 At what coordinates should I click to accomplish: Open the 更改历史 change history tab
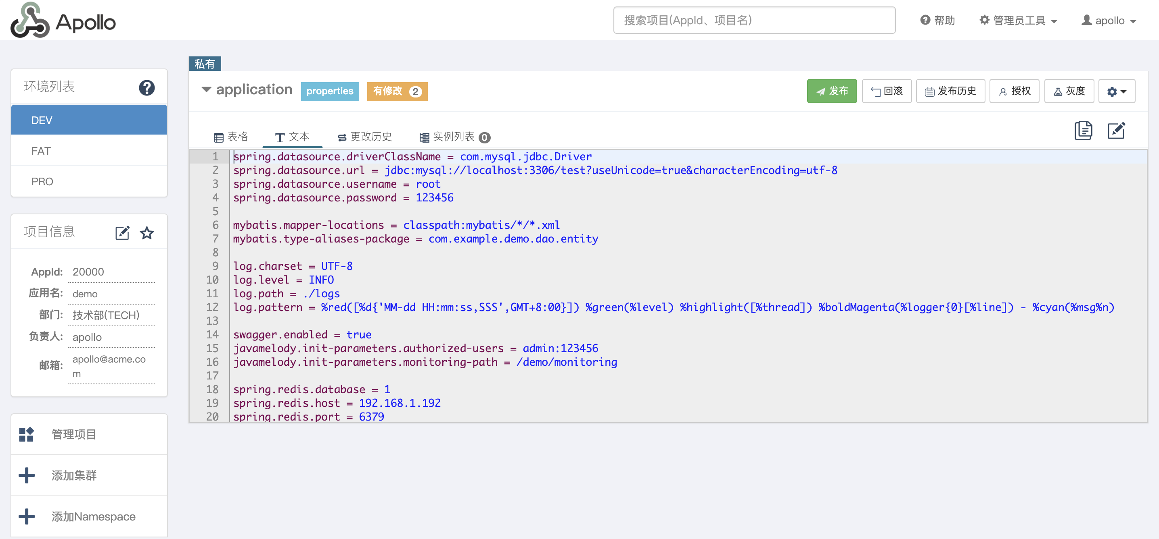coord(364,137)
